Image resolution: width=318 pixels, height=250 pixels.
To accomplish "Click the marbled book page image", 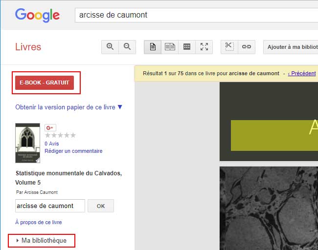I will click(269, 208).
